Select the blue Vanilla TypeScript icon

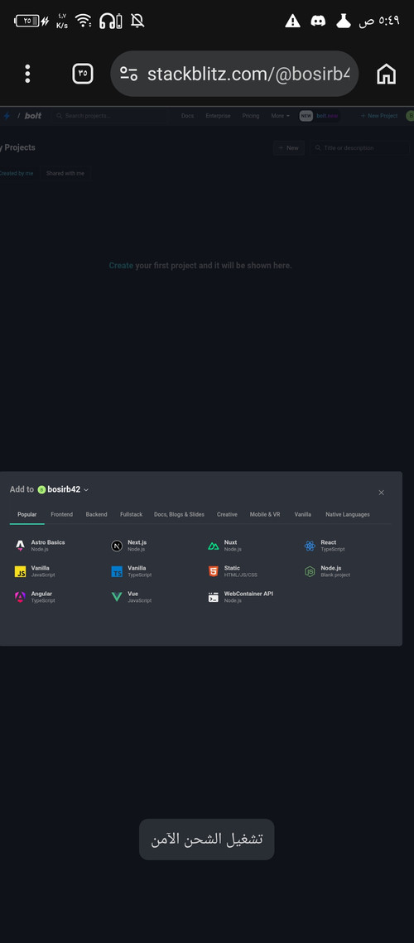(117, 571)
